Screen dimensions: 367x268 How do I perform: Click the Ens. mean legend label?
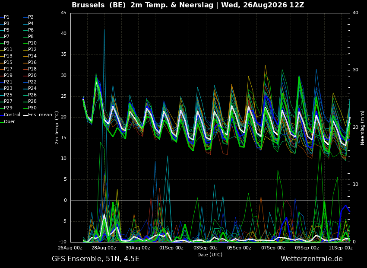tap(40, 115)
